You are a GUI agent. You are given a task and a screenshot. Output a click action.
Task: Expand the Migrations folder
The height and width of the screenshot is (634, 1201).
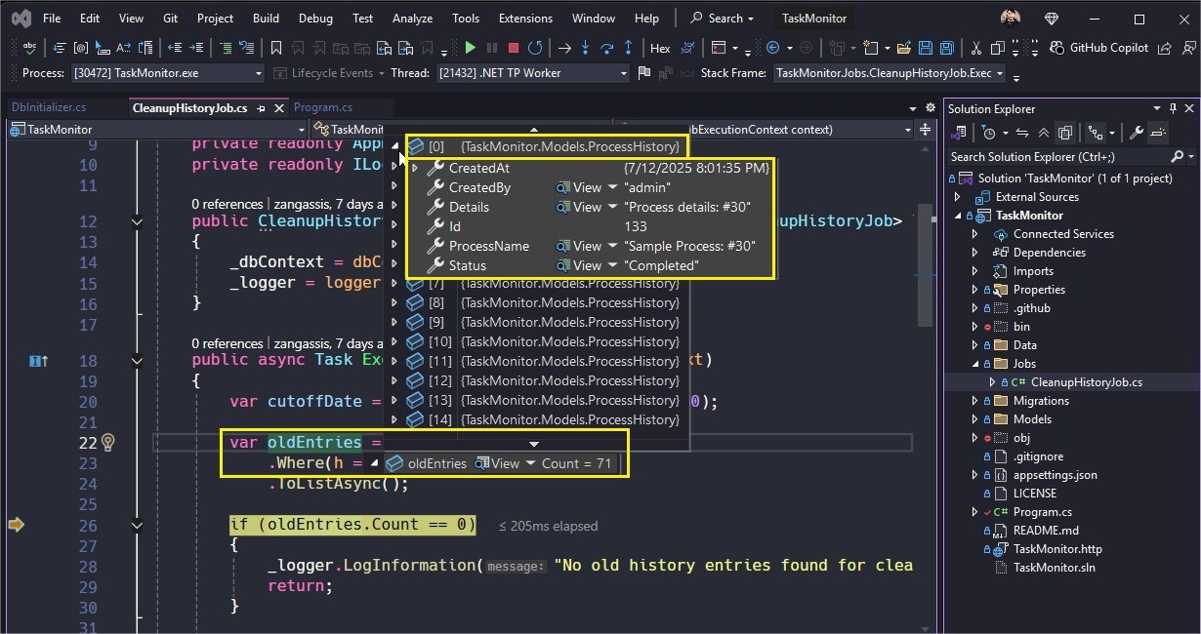[x=974, y=401]
